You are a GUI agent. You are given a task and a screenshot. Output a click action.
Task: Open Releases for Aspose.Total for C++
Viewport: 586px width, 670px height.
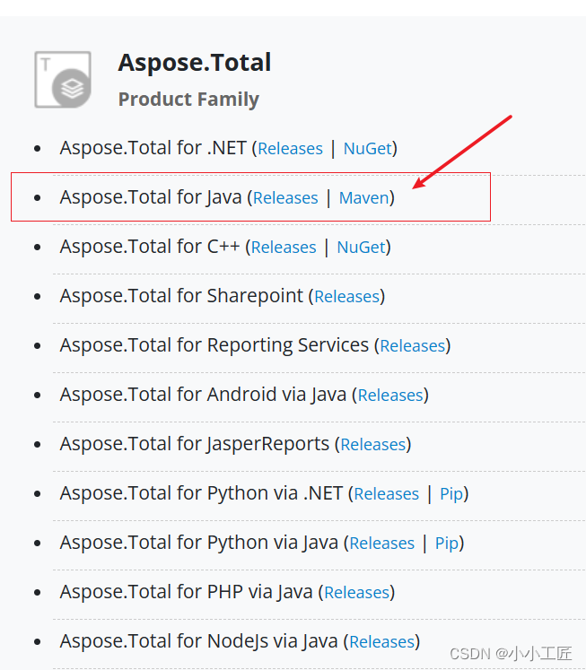click(x=284, y=248)
